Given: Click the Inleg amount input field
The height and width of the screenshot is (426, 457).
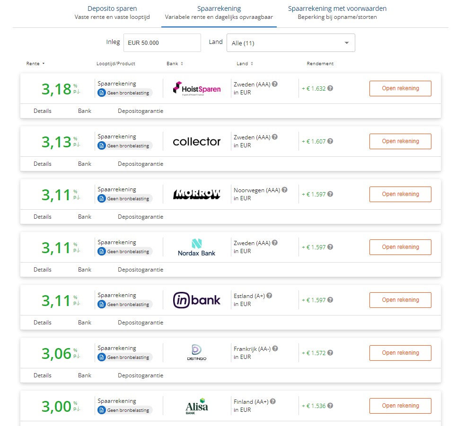Looking at the screenshot, I should pyautogui.click(x=162, y=43).
